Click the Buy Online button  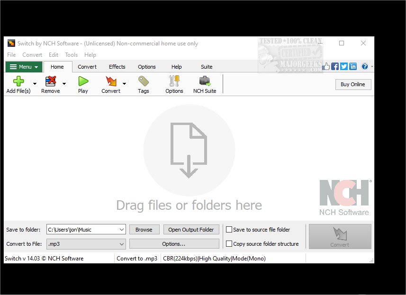click(353, 84)
